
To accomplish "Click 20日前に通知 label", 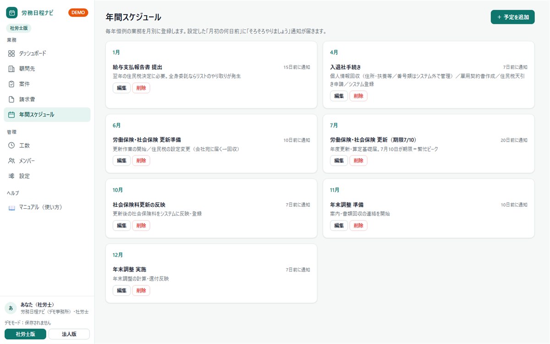I will point(514,140).
